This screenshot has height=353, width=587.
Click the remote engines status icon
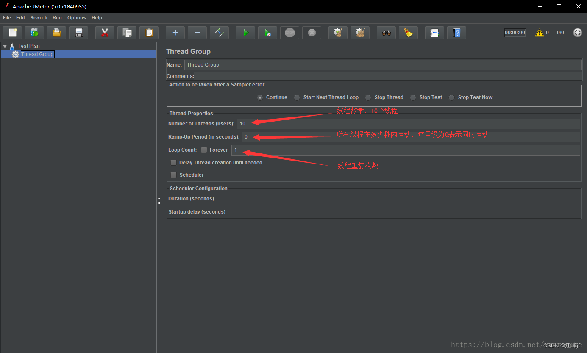point(577,33)
